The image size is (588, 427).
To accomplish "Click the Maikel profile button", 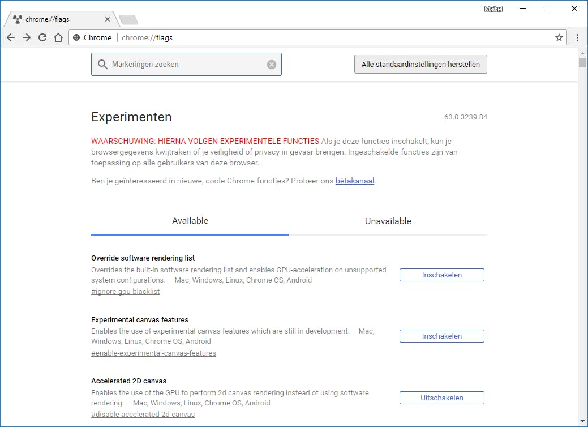I will tap(493, 9).
